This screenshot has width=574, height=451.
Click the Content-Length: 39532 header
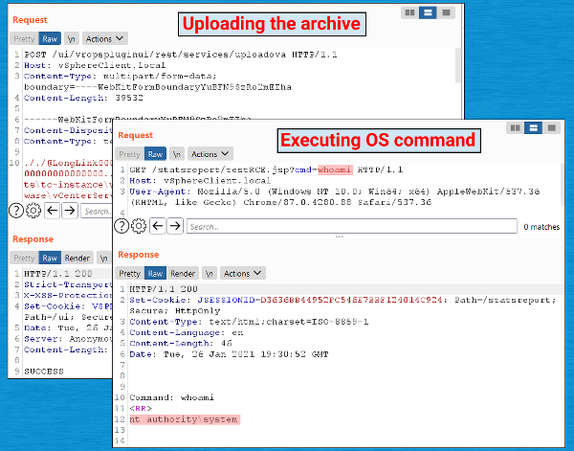(83, 99)
